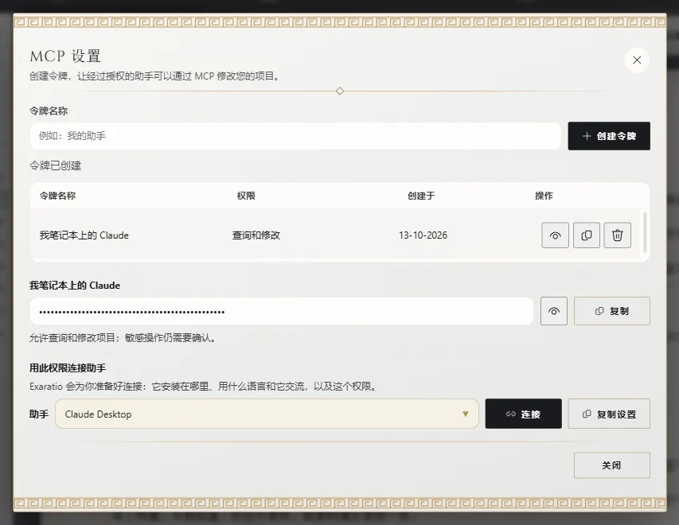Show the token in the 我笔记本上的 Claude row
Screen dimensions: 679x525
click(555, 235)
